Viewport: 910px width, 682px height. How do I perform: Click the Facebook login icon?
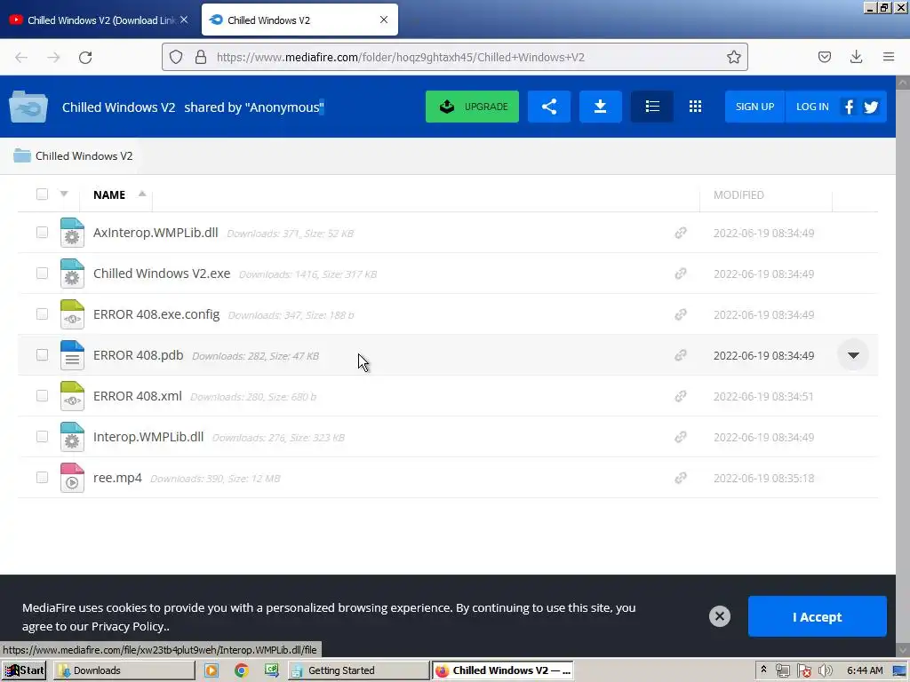849,107
